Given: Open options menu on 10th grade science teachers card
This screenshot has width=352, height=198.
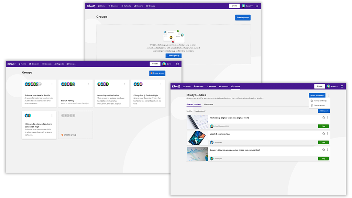Looking at the screenshot, I should click(x=52, y=115).
